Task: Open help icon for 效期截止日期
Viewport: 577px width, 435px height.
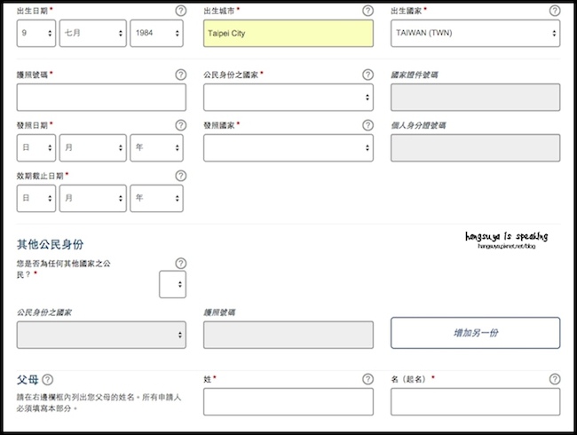Action: 181,176
